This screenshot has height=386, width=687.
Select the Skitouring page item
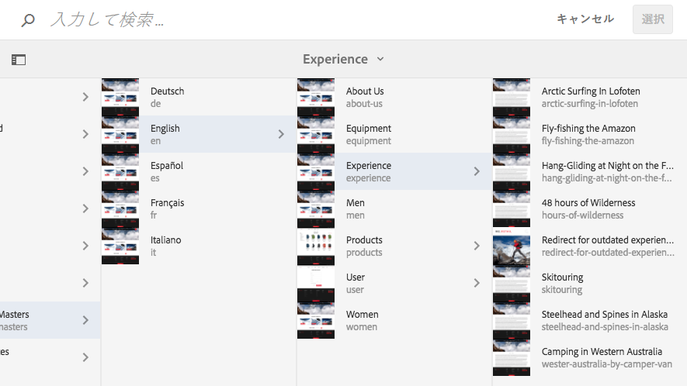[562, 283]
